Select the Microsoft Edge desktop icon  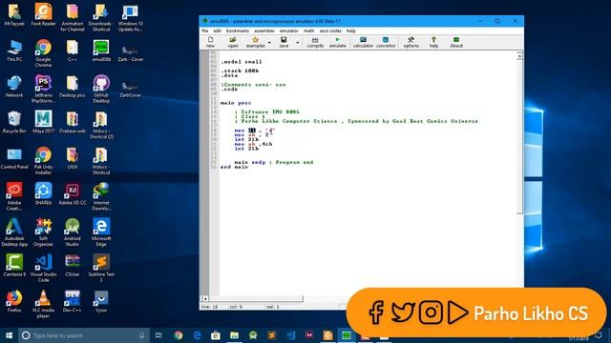(x=101, y=232)
